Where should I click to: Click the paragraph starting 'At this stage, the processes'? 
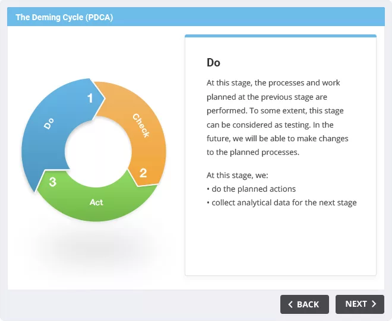[277, 117]
